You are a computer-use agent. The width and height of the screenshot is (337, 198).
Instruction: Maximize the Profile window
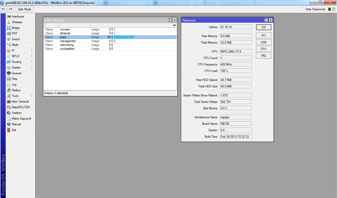coord(170,20)
